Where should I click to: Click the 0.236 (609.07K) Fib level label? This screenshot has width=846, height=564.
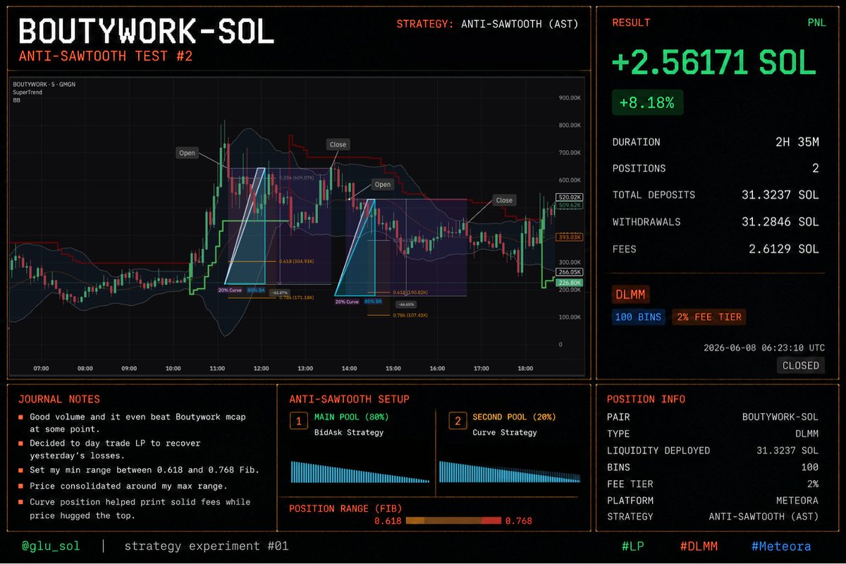(298, 178)
